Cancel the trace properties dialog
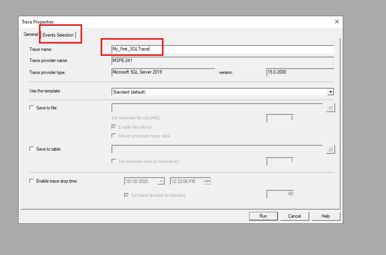Image resolution: width=386 pixels, height=255 pixels. [295, 216]
